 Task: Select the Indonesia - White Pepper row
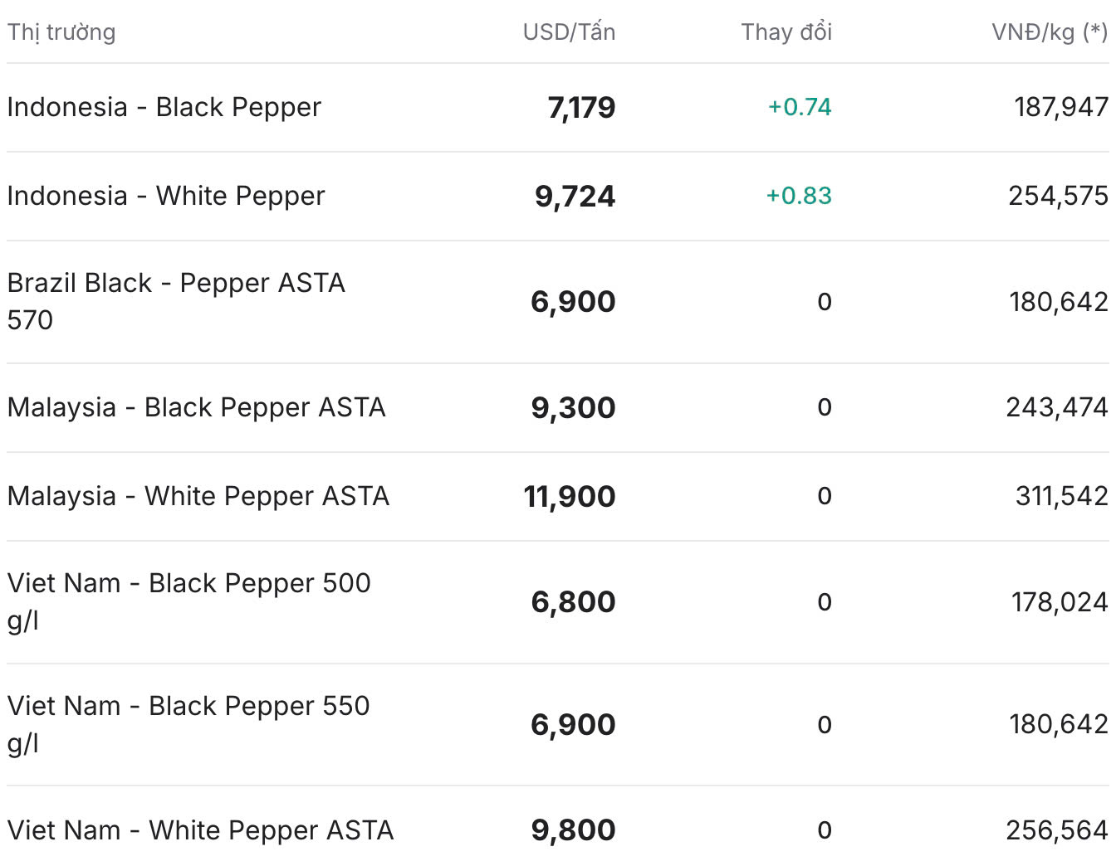(x=558, y=197)
